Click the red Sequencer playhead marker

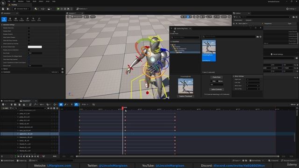point(122,108)
